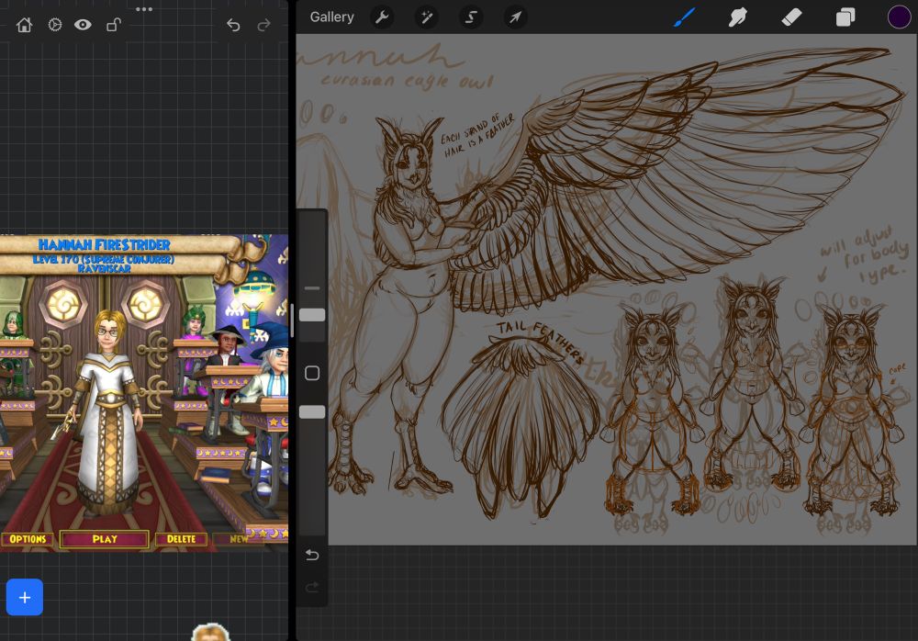Adjust the brush opacity slider handle
Image resolution: width=918 pixels, height=641 pixels.
[x=312, y=412]
